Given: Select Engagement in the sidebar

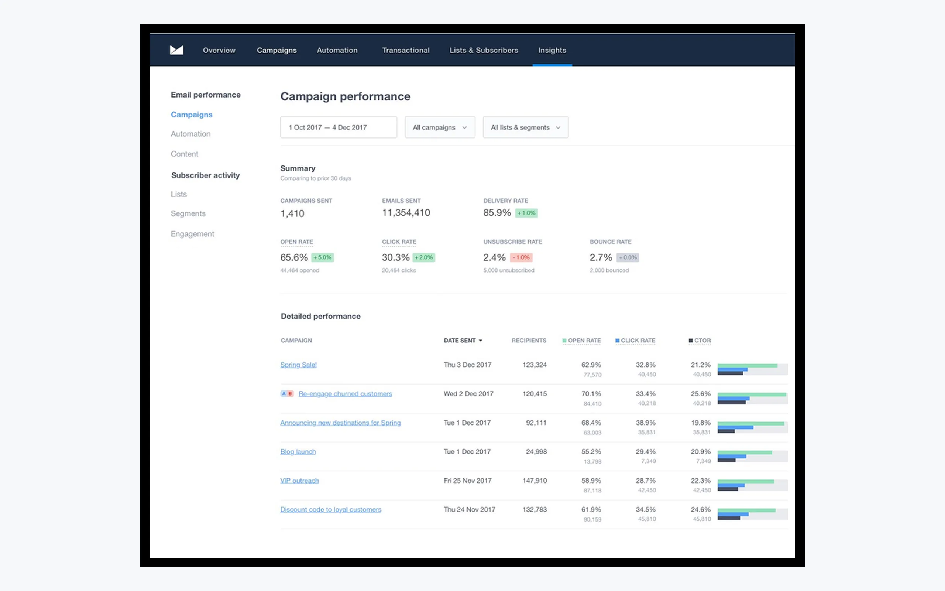Looking at the screenshot, I should pyautogui.click(x=193, y=234).
